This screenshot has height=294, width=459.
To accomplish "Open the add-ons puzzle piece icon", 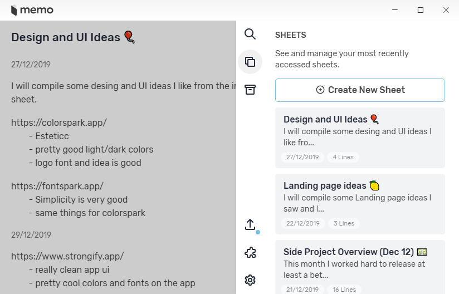I will click(250, 253).
